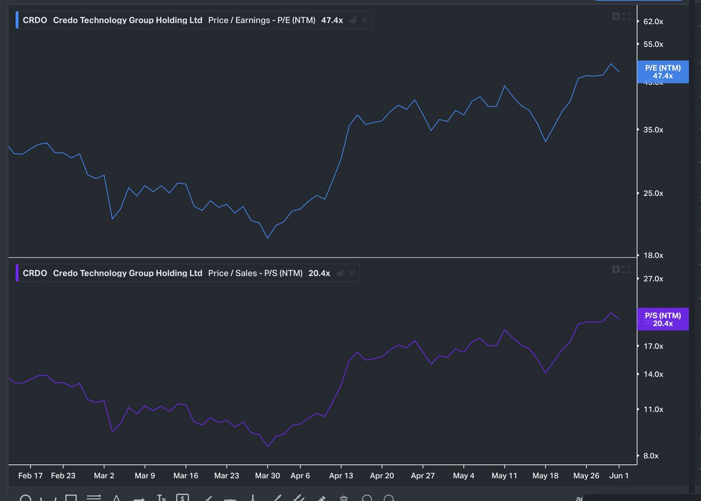Click the Feb 23 date label
701x501 pixels.
tap(63, 476)
